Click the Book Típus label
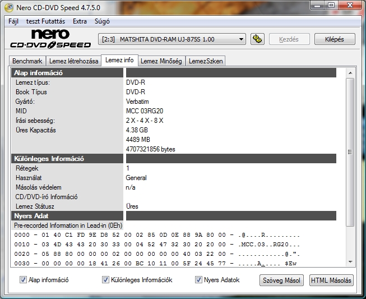Image resolution: width=366 pixels, height=299 pixels. [31, 92]
